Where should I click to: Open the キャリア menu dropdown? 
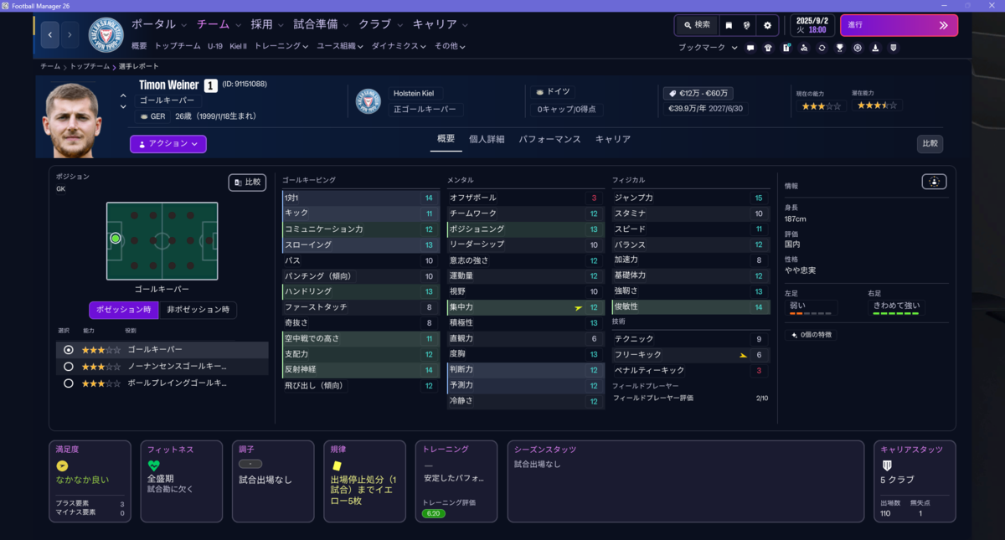click(441, 24)
